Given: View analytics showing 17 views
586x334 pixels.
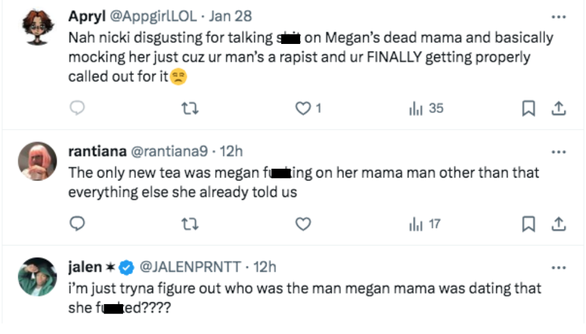Looking at the screenshot, I should pyautogui.click(x=425, y=224).
